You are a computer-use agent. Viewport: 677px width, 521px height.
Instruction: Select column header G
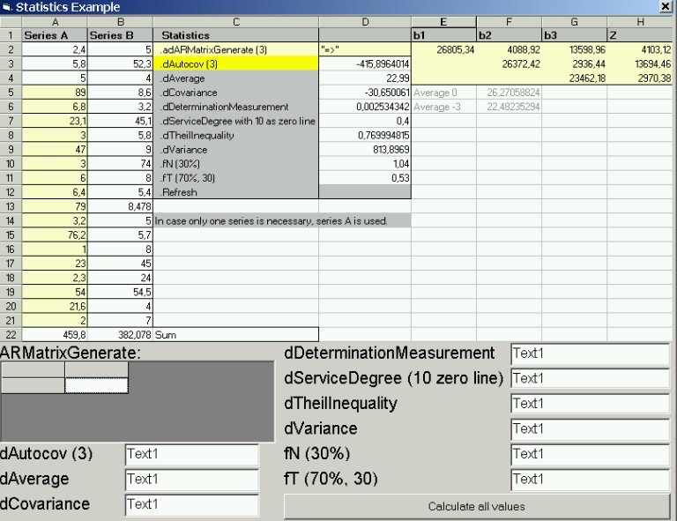click(575, 22)
